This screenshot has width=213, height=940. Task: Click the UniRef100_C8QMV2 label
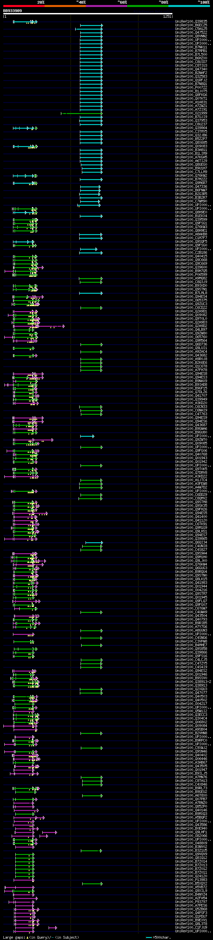[x=191, y=499]
